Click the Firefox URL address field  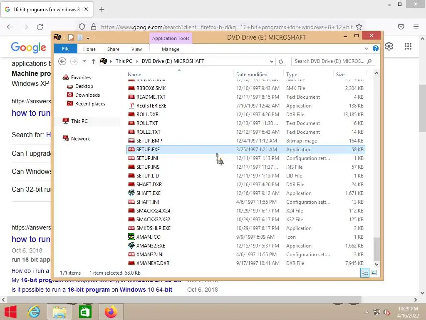[227, 27]
